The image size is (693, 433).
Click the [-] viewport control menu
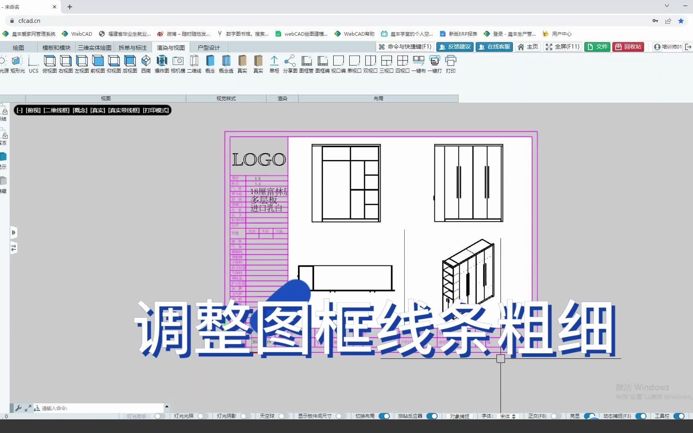[19, 110]
